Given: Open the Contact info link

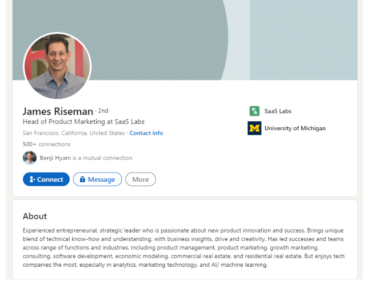Looking at the screenshot, I should coord(146,133).
